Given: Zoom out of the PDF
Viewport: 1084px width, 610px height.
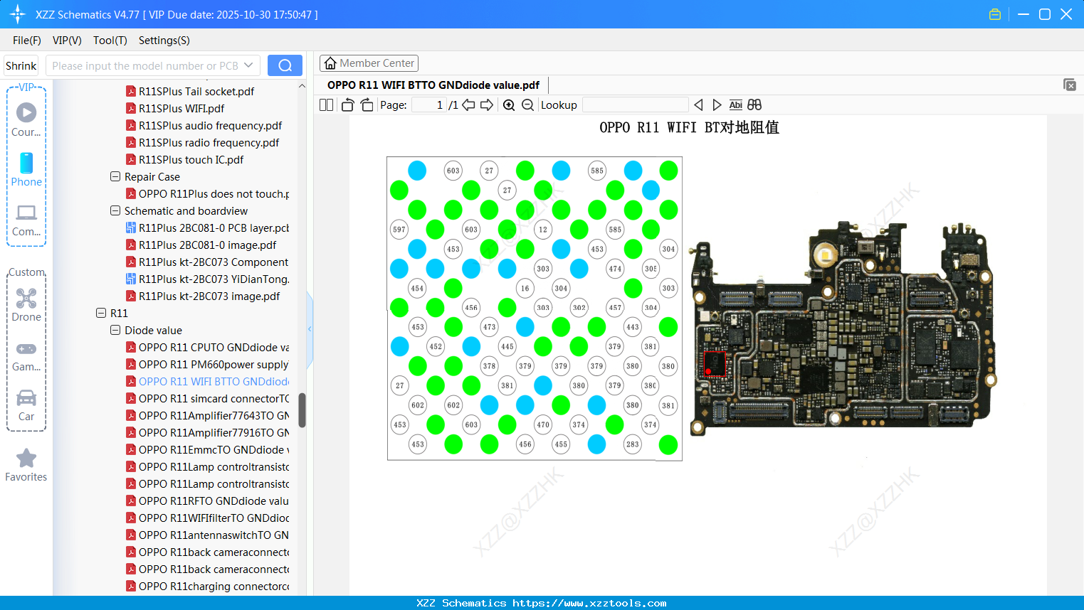Looking at the screenshot, I should pyautogui.click(x=527, y=105).
